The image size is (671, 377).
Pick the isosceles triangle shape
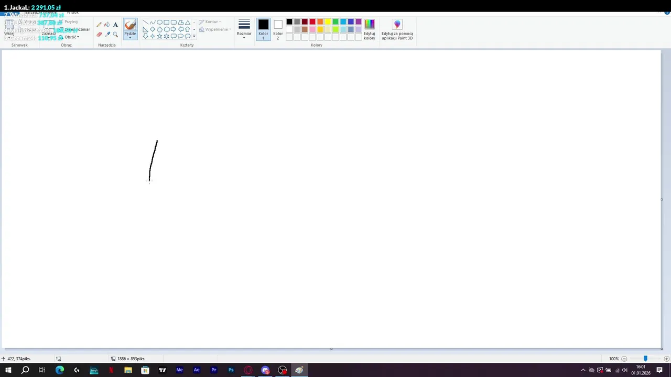188,23
